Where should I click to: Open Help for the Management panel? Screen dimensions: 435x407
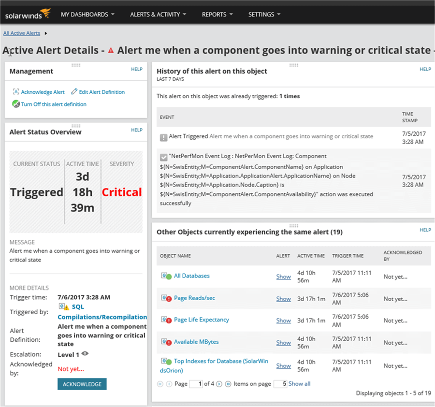(x=137, y=69)
